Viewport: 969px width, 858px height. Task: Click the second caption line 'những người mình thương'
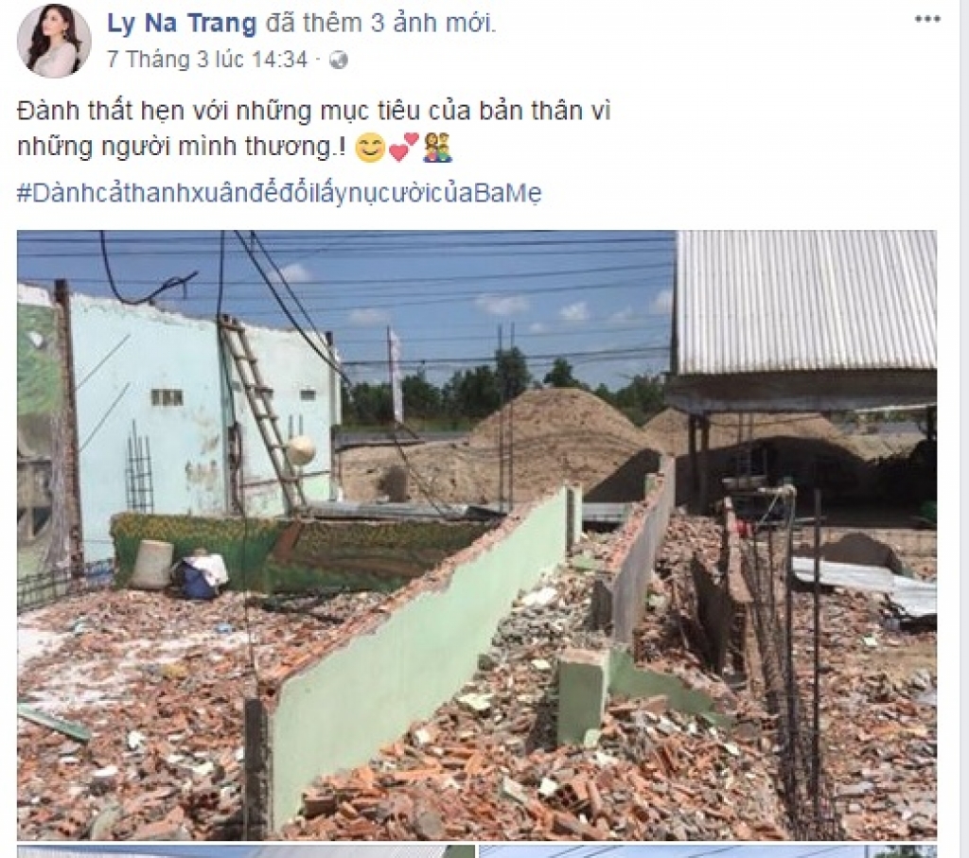pos(183,147)
